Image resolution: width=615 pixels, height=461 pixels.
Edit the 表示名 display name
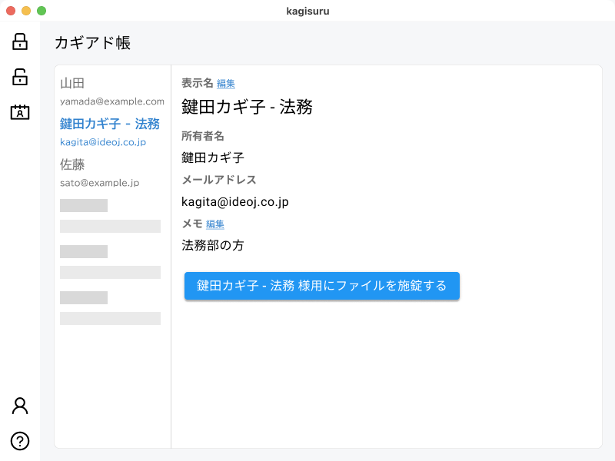(225, 84)
